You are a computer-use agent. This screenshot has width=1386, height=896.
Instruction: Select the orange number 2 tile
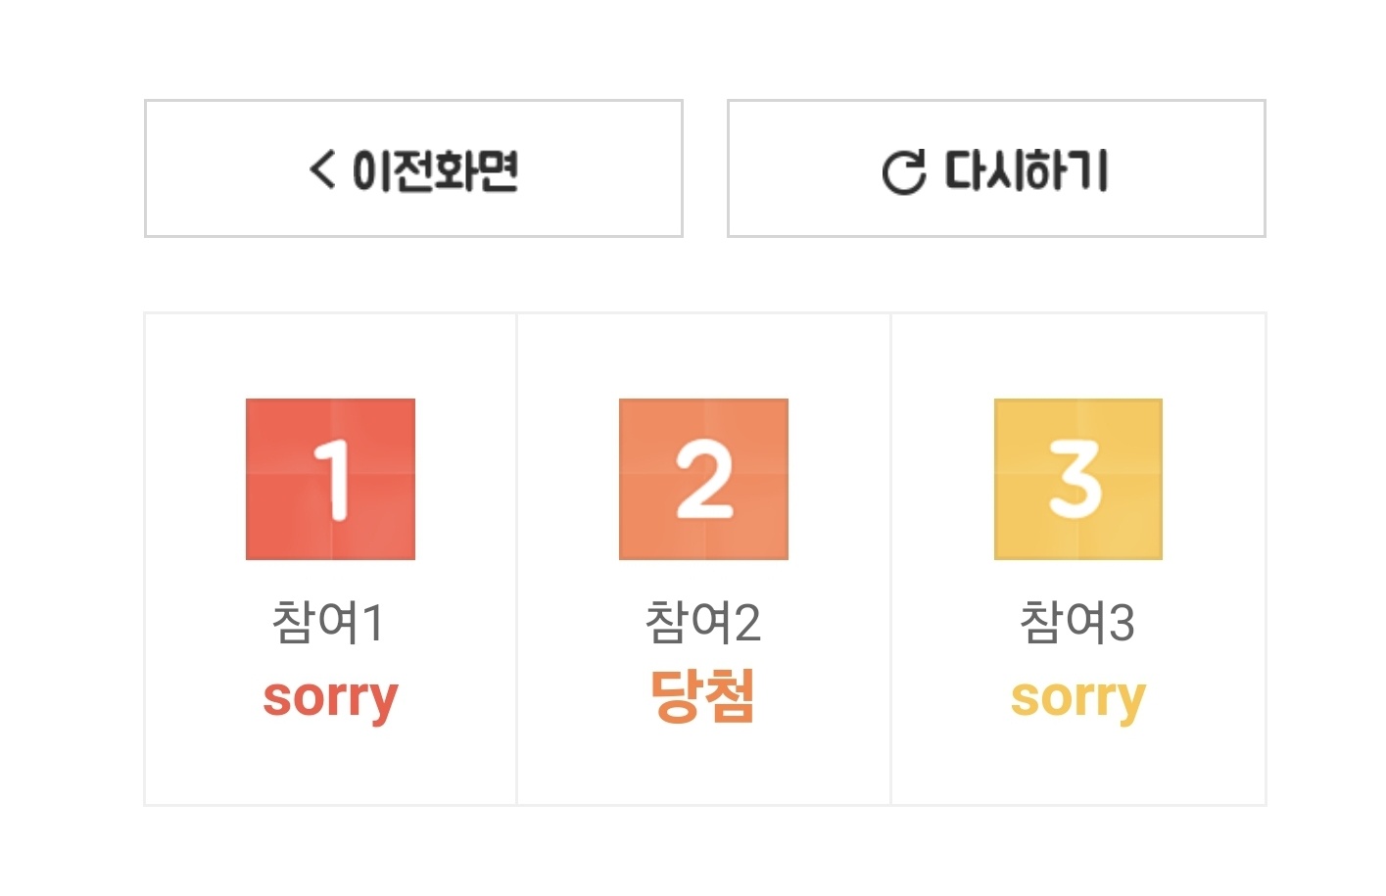[x=703, y=479]
